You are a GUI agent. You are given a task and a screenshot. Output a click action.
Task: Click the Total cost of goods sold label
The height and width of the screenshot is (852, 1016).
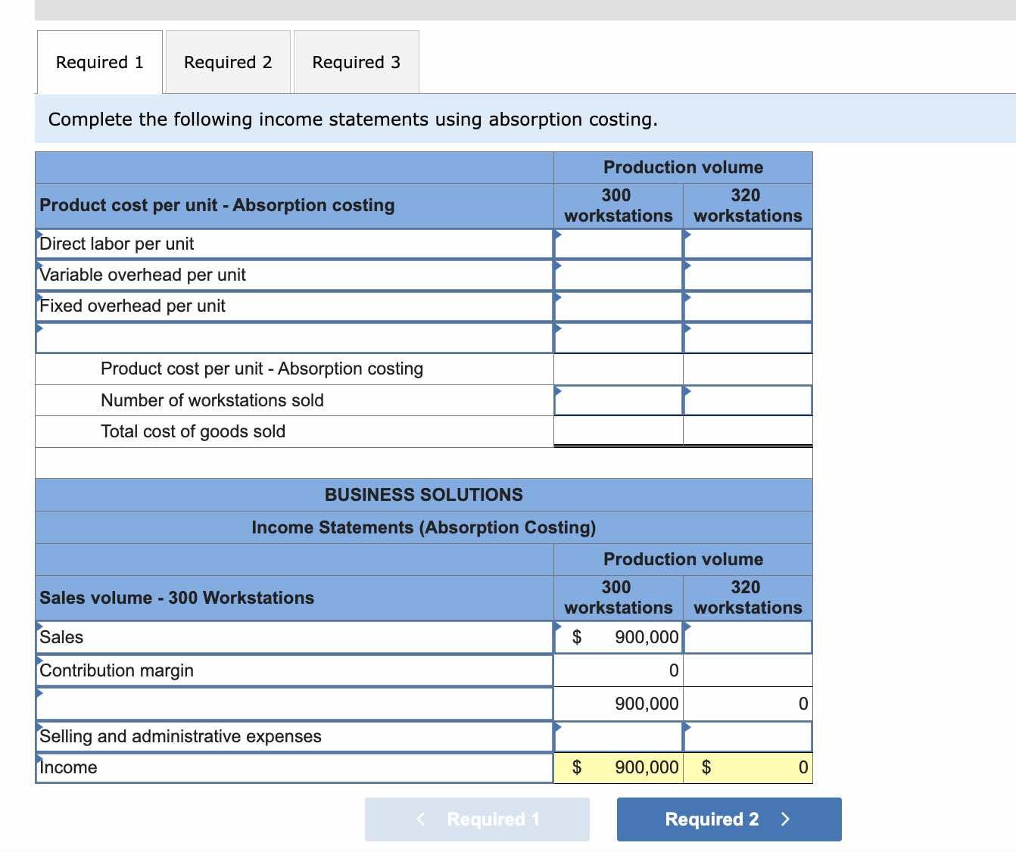193,431
